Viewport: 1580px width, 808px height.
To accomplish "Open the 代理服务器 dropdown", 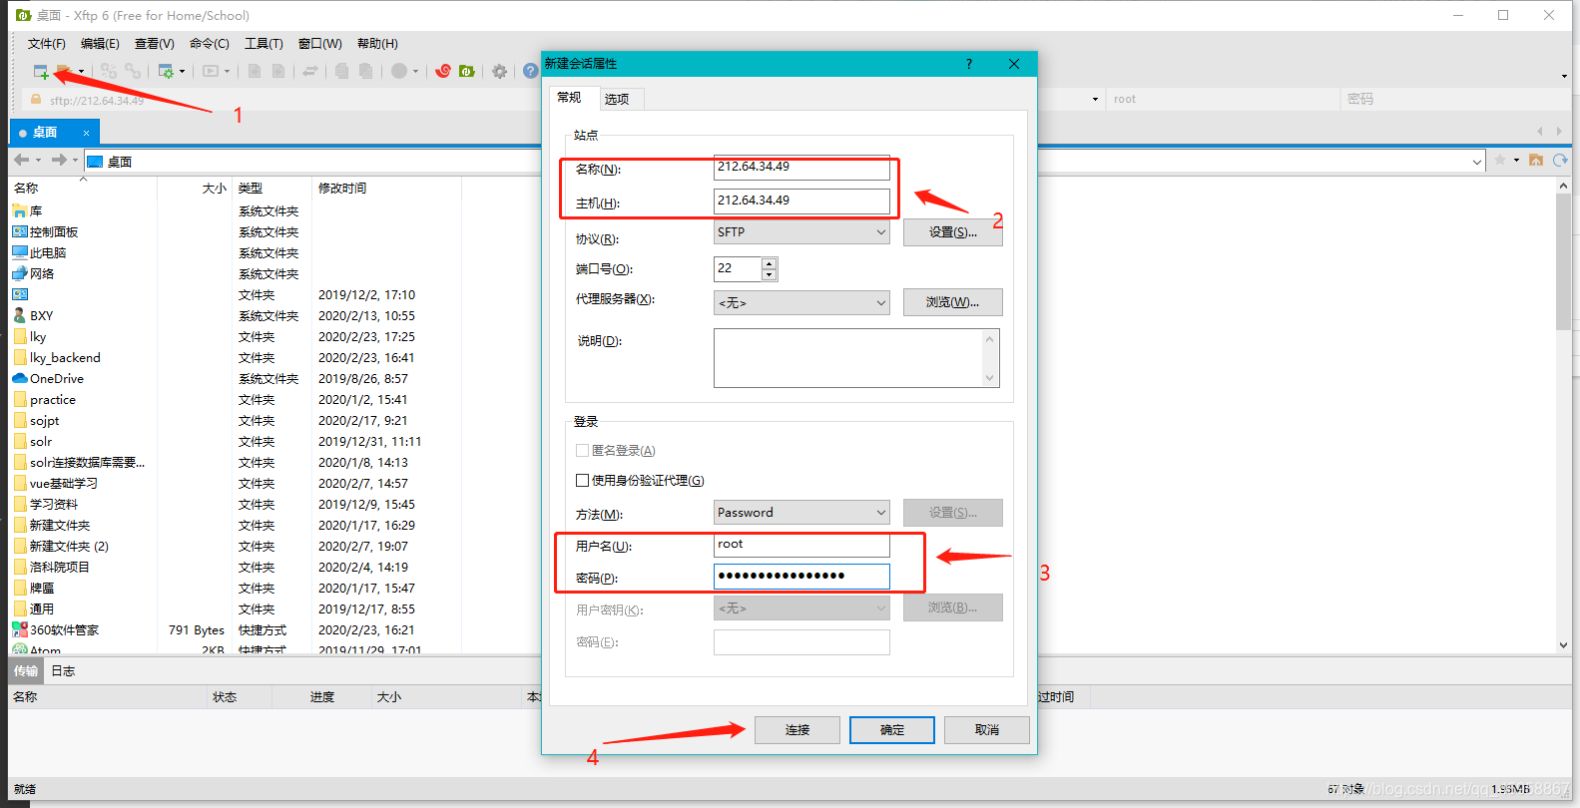I will point(801,302).
